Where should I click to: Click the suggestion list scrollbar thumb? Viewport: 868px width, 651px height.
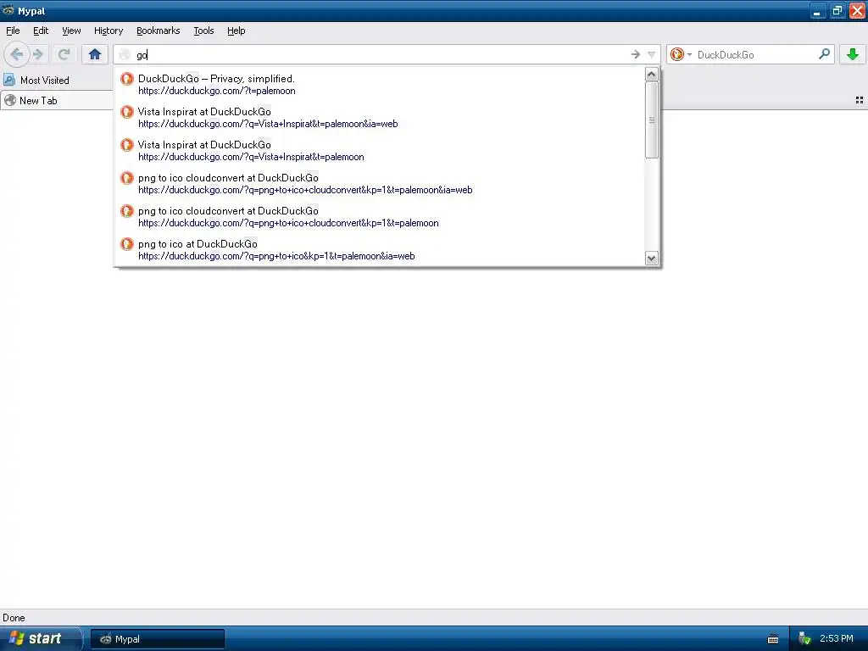pos(652,120)
